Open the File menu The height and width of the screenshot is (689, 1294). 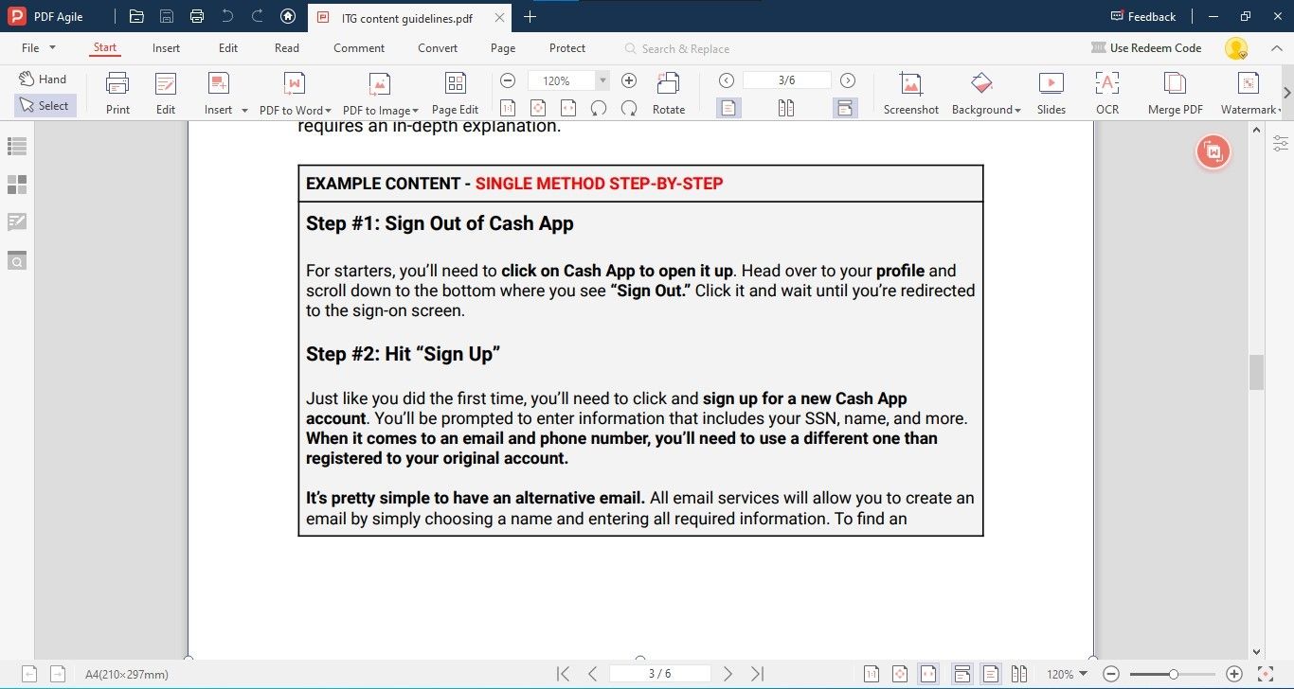[38, 48]
